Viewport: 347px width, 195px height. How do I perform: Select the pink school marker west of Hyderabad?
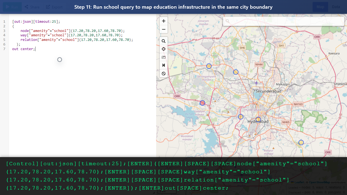click(x=202, y=103)
